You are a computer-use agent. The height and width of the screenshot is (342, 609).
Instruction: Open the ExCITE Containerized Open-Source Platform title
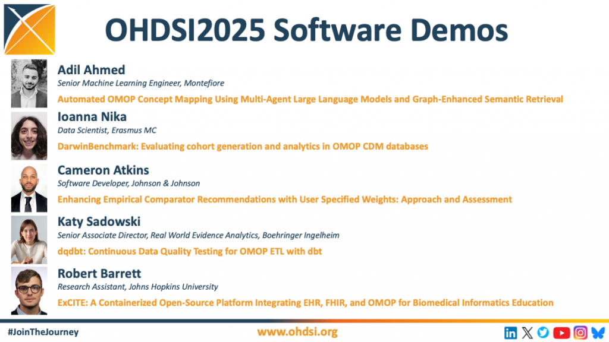coord(305,303)
